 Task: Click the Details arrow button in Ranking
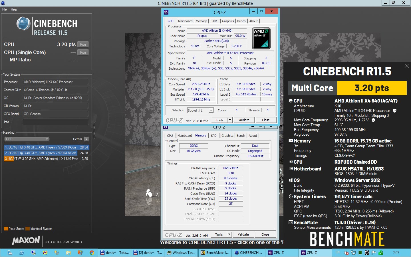tap(86, 139)
